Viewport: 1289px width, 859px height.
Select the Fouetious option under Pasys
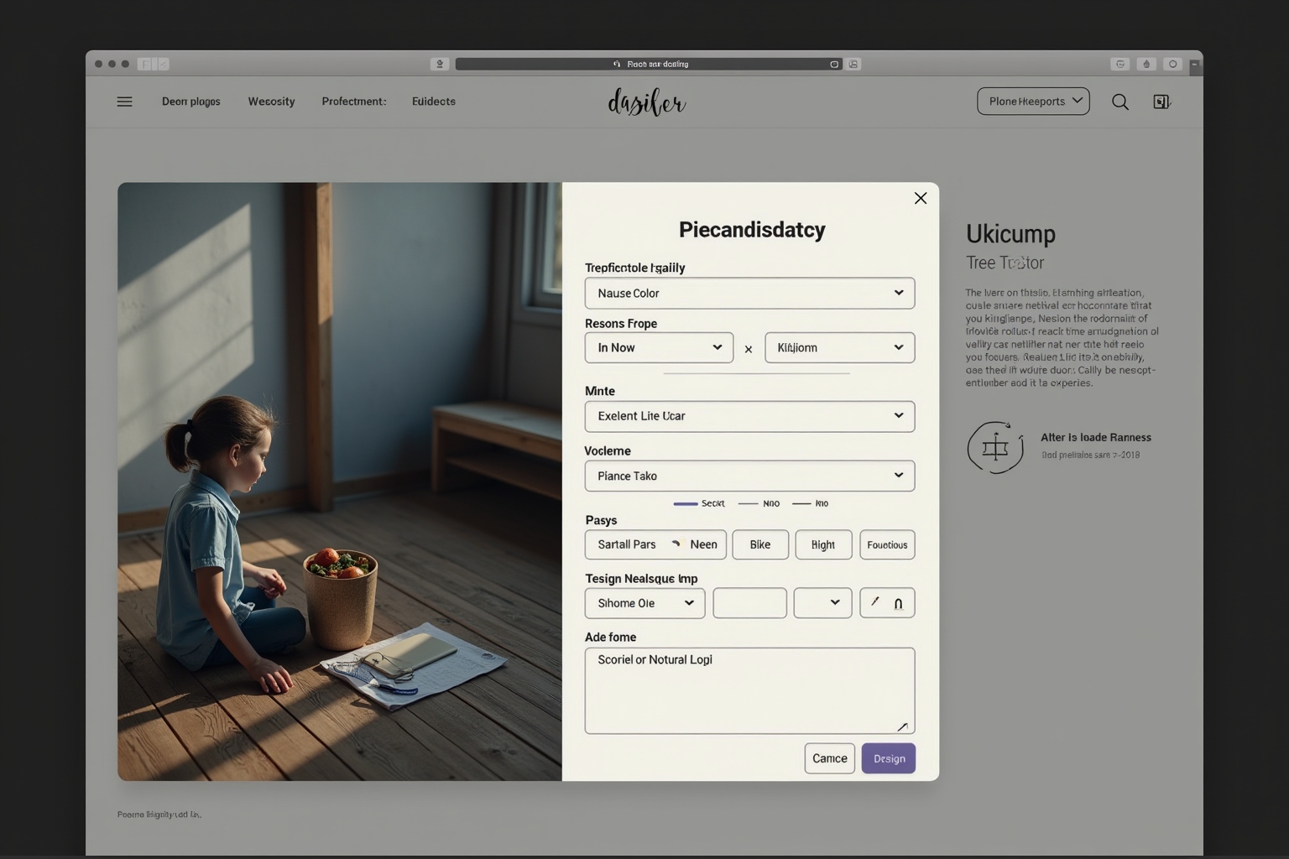(886, 544)
